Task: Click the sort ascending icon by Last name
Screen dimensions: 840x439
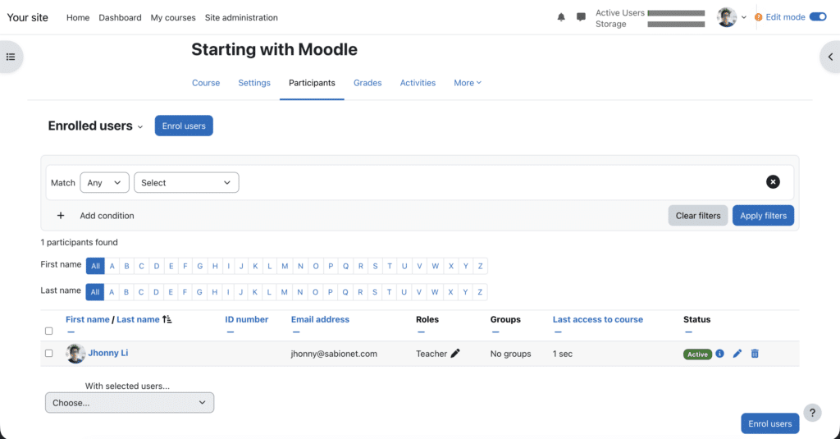Action: 167,319
